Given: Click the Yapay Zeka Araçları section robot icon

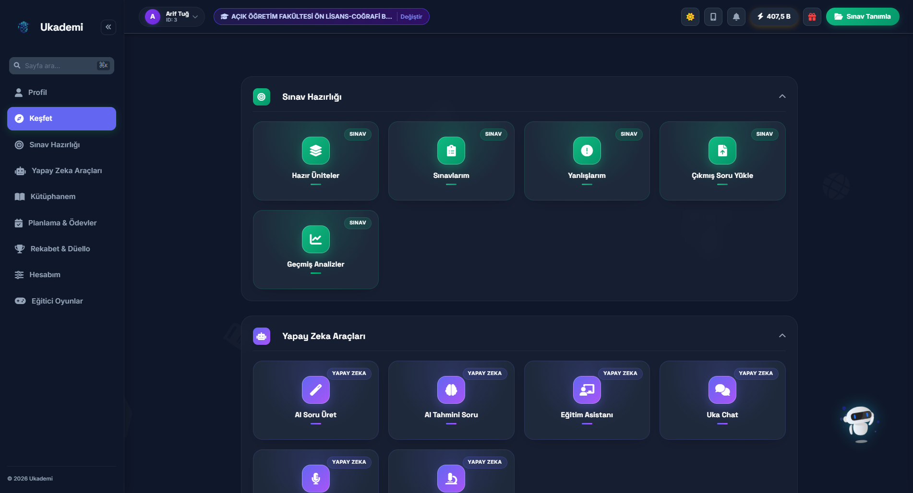Looking at the screenshot, I should (262, 336).
